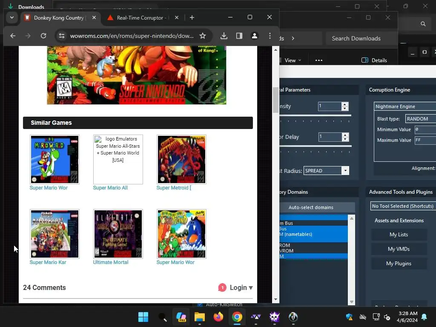Image resolution: width=436 pixels, height=327 pixels.
Task: Open the Blast type RANDOM dropdown
Action: pyautogui.click(x=421, y=119)
